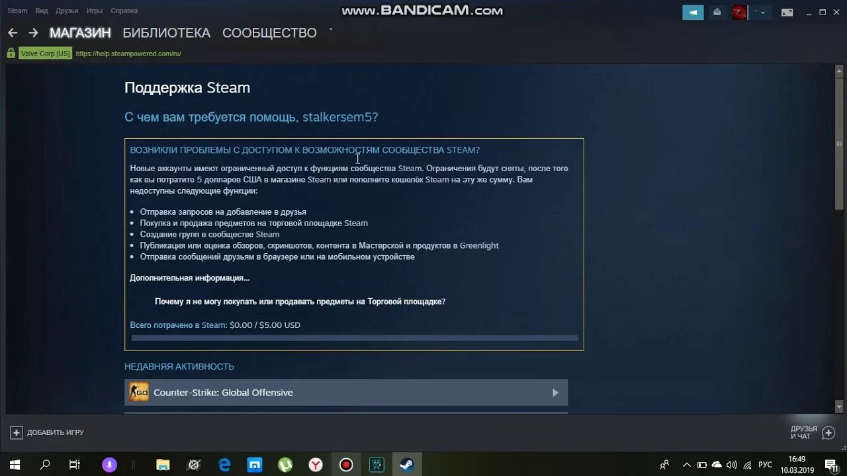Expand the Counter-Strike row arrow
This screenshot has width=847, height=476.
pyautogui.click(x=555, y=393)
